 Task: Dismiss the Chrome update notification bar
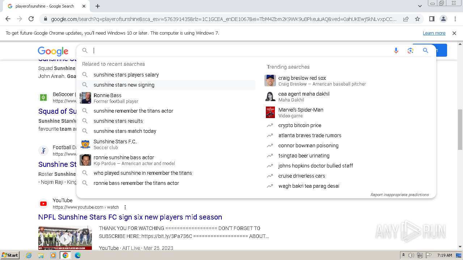pos(454,33)
